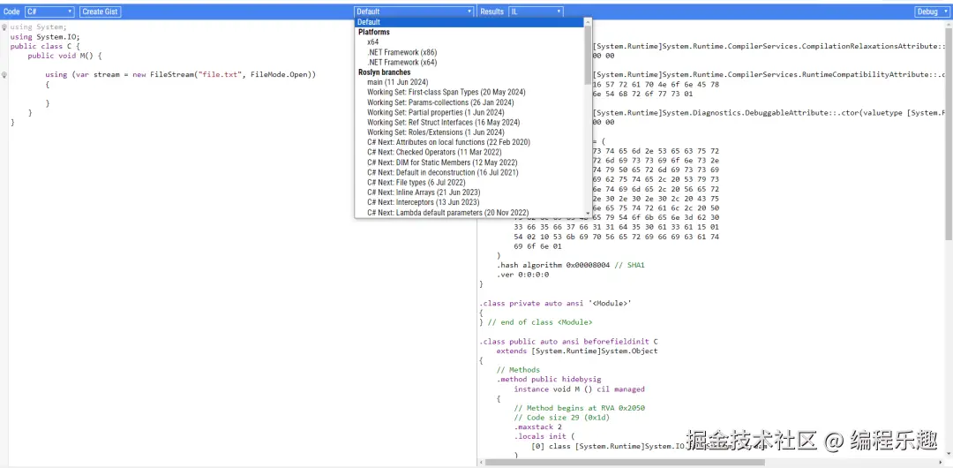
Task: Click '.class public auto ansi beforefieldinit C'
Action: pos(569,342)
